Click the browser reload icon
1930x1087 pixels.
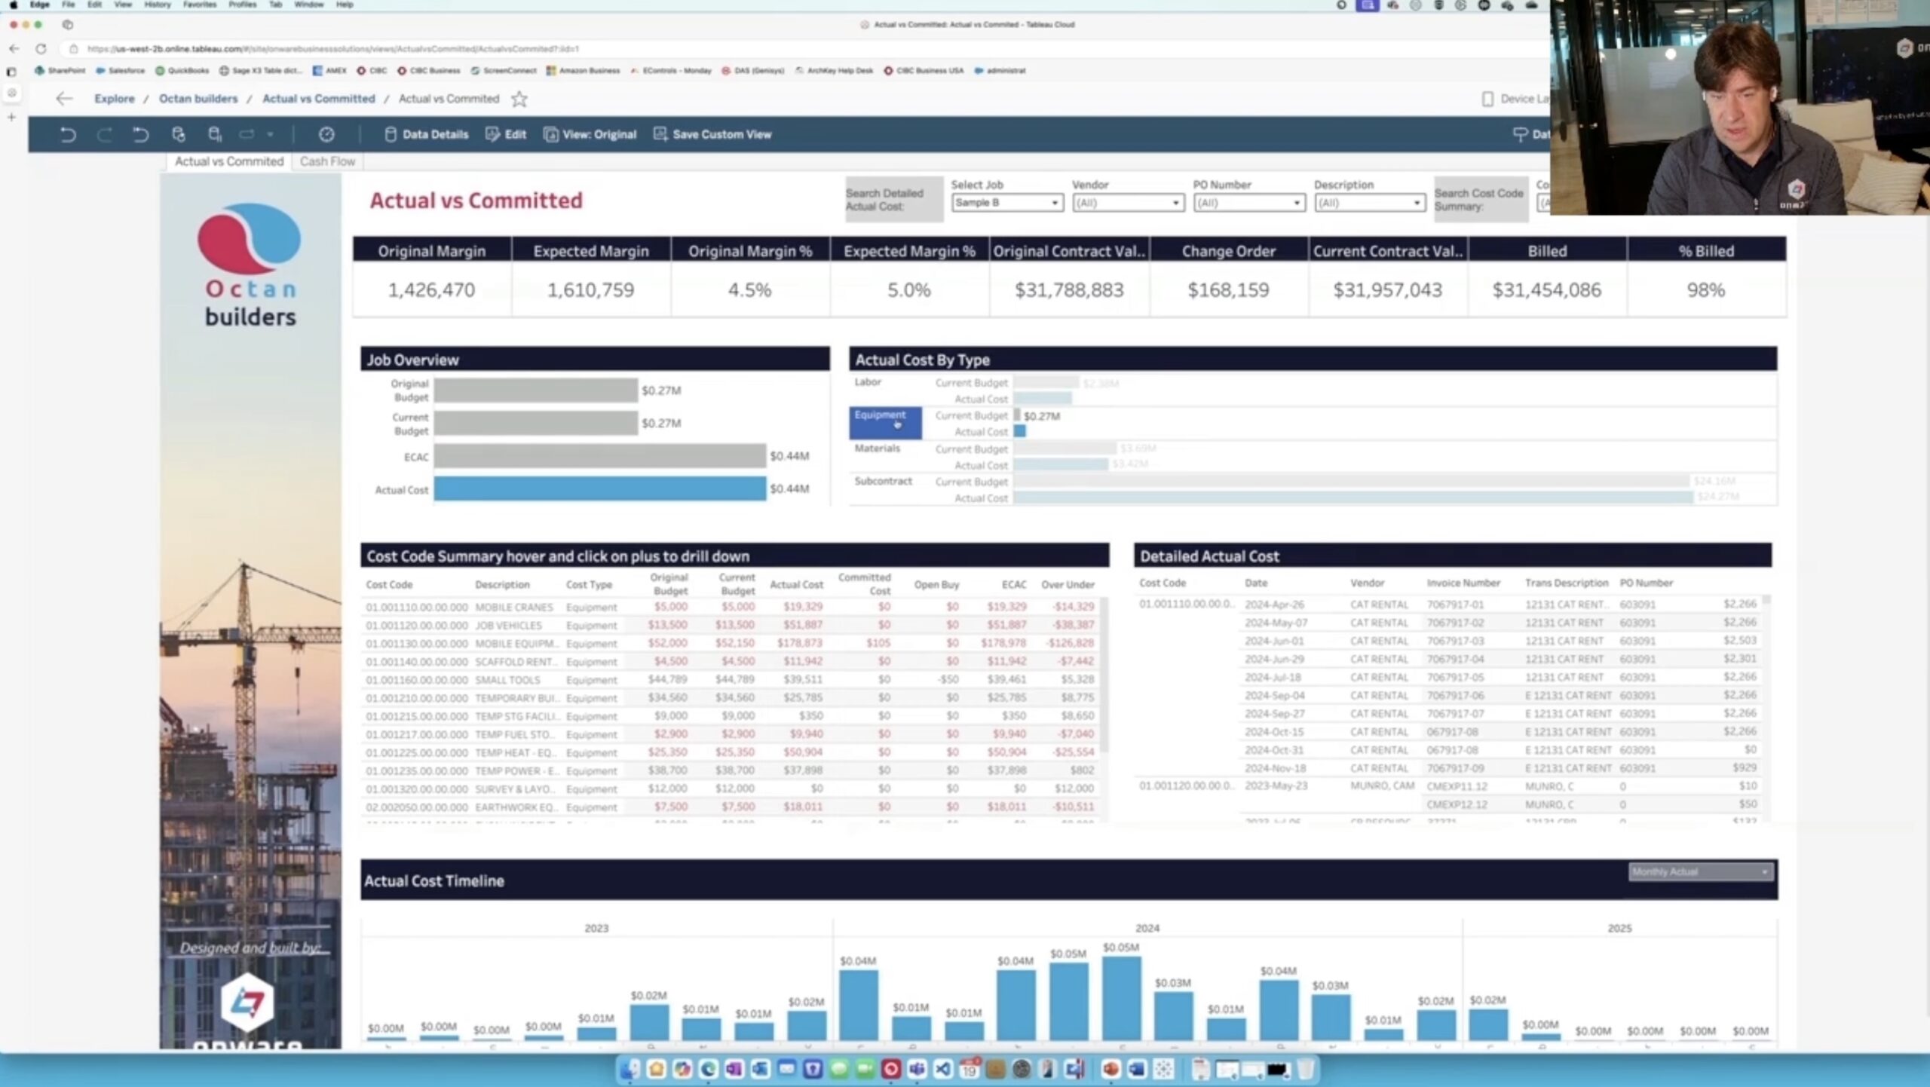tap(41, 49)
